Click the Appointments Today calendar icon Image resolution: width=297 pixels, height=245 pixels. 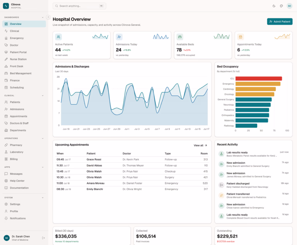pyautogui.click(x=241, y=37)
